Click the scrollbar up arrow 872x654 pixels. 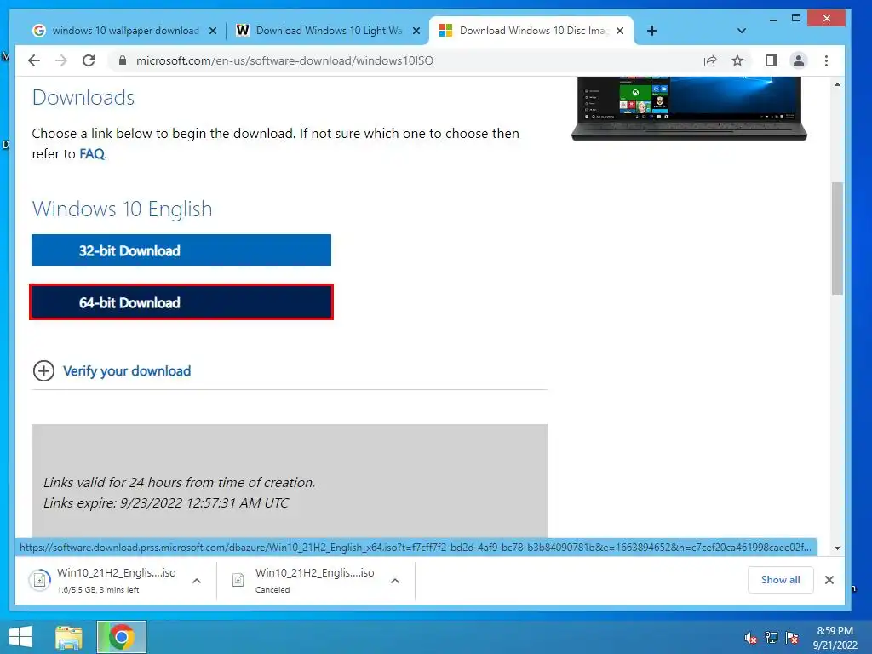838,84
